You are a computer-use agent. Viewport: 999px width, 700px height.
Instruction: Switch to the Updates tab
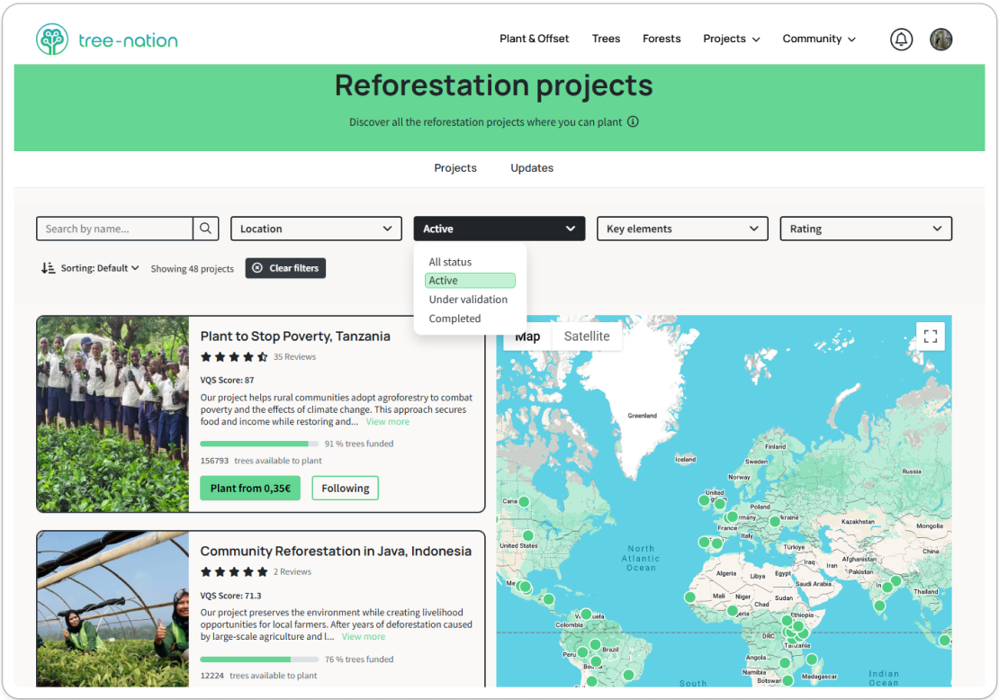click(x=532, y=167)
